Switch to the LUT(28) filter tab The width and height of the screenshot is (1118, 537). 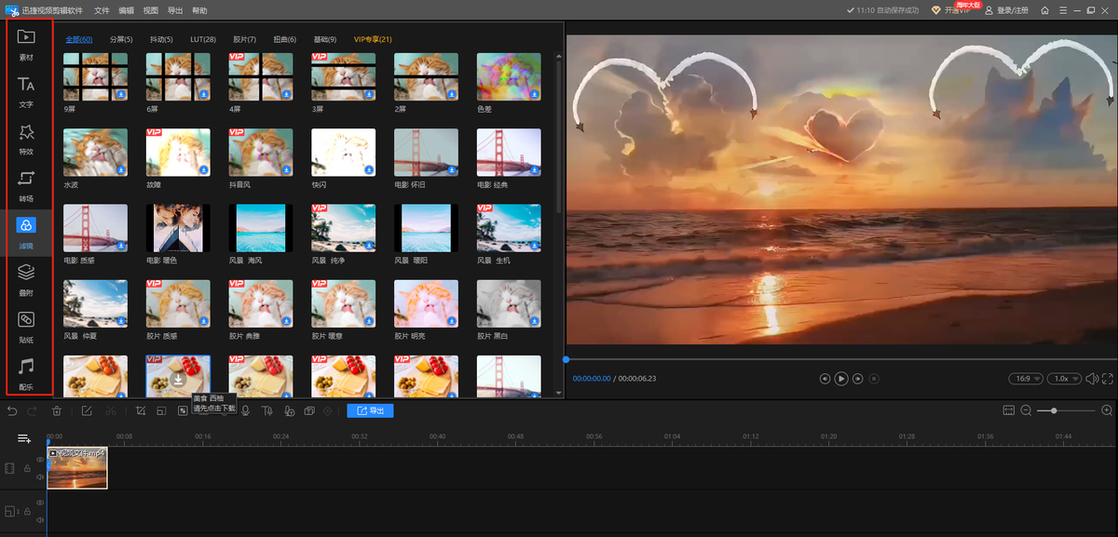pos(202,40)
